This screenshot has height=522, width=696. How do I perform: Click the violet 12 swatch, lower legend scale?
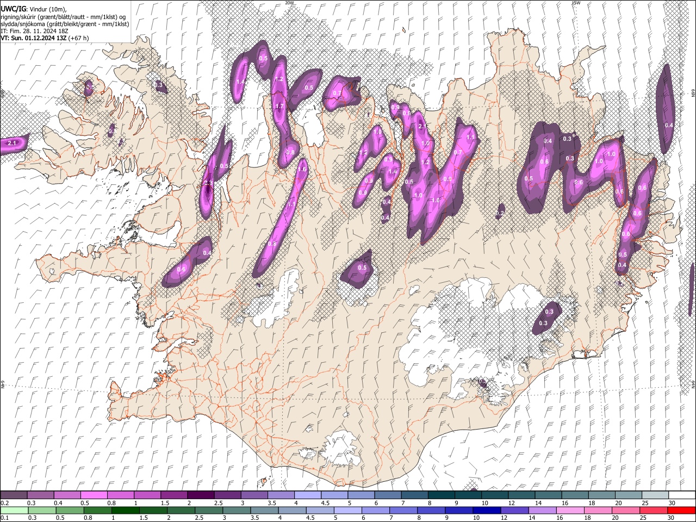coord(514,510)
